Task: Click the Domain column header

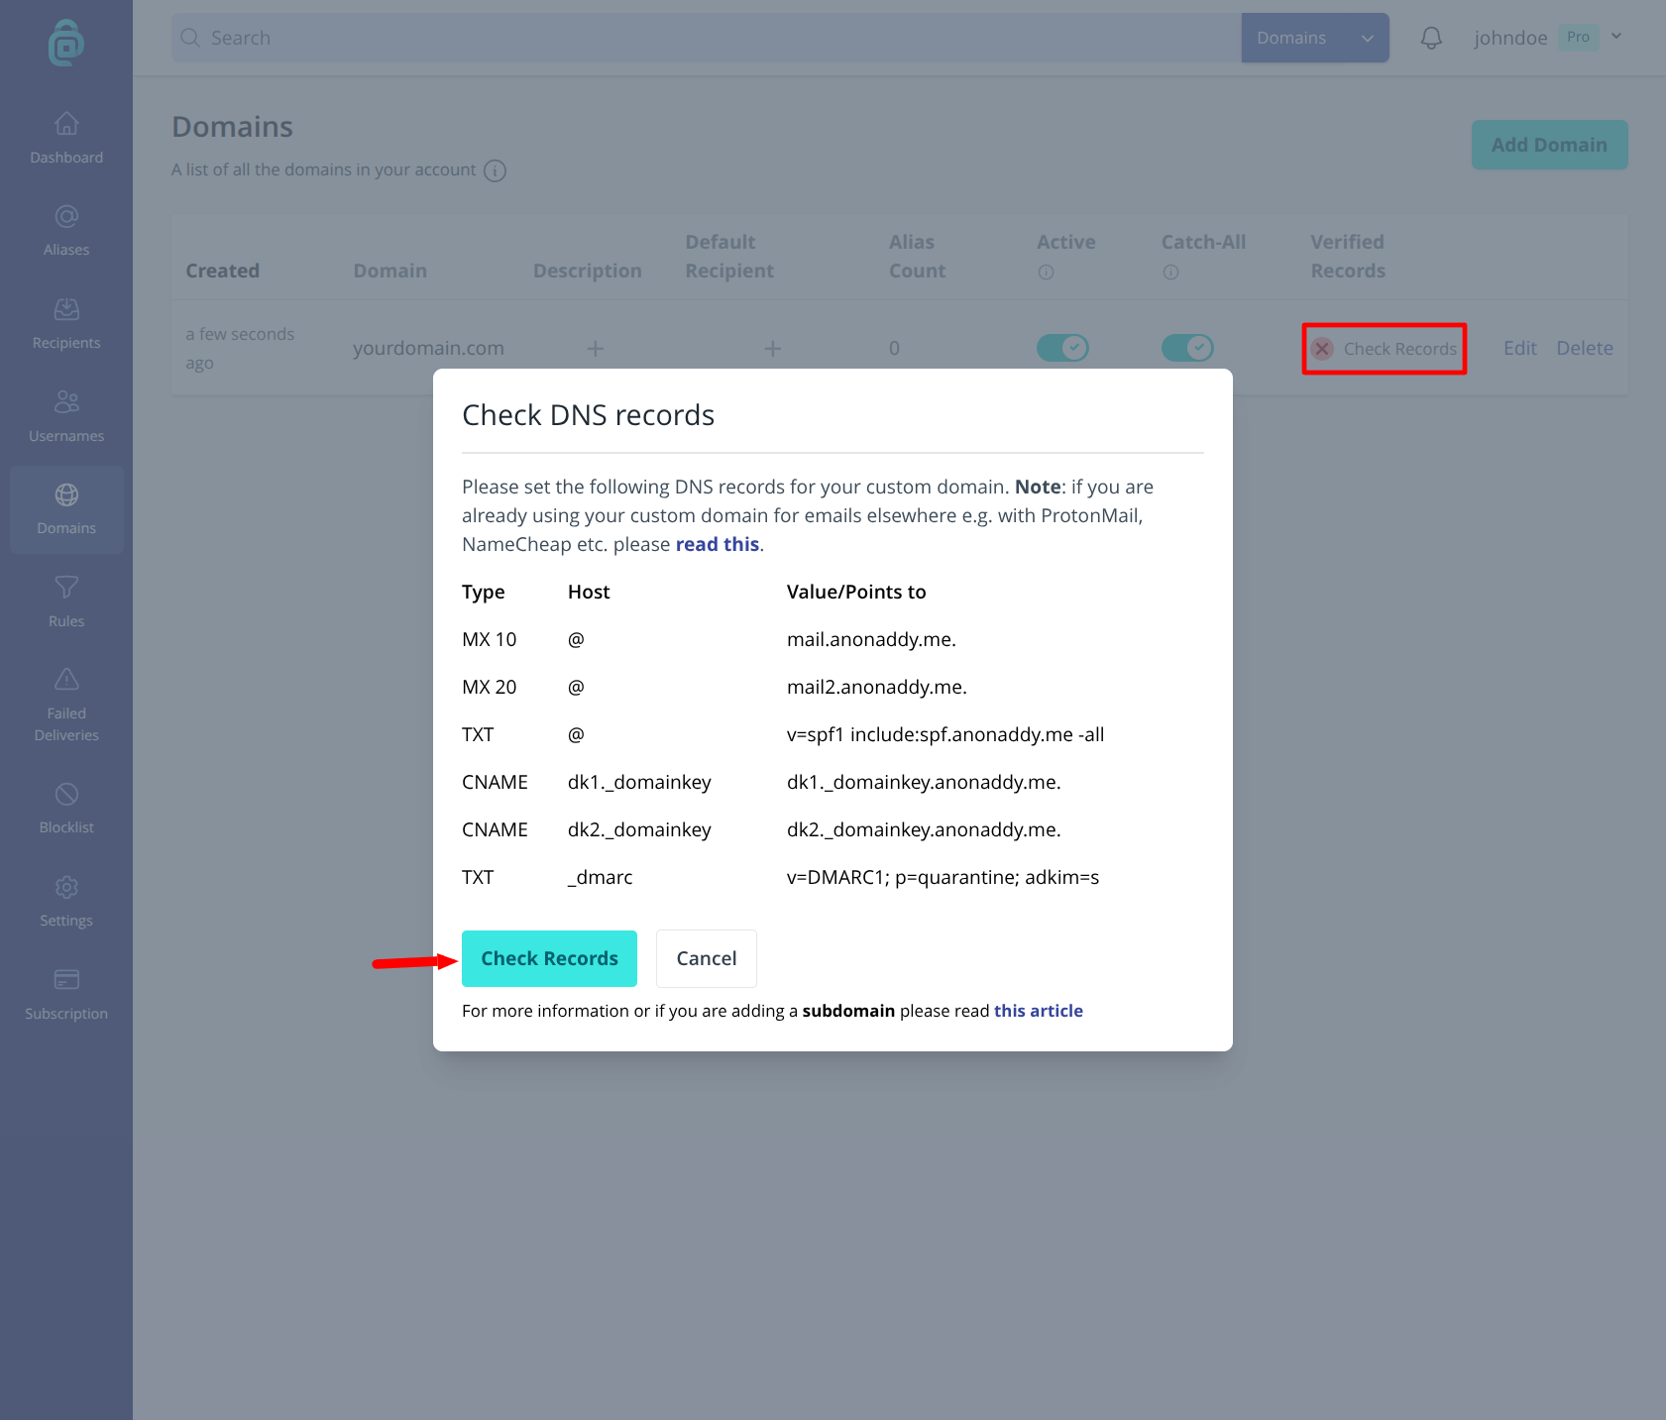Action: [389, 271]
